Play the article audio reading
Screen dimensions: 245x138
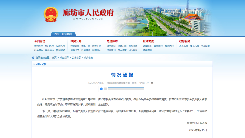pos(101,89)
